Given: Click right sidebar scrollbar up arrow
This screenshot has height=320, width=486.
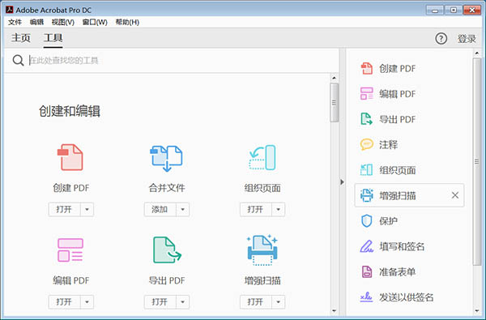Looking at the screenshot, I should pos(477,53).
